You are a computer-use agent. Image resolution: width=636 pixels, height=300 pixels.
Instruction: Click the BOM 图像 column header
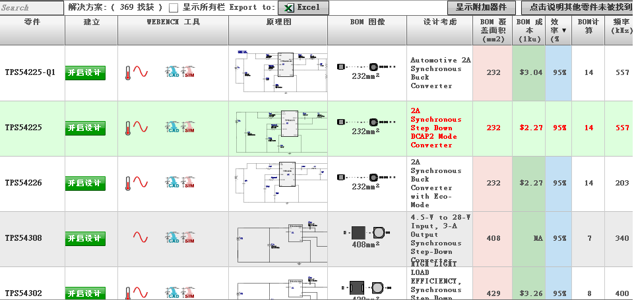pos(367,31)
